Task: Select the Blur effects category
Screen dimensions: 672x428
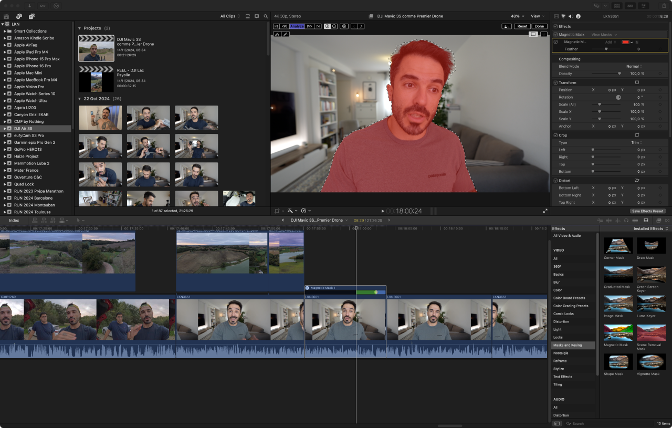Action: click(x=556, y=282)
